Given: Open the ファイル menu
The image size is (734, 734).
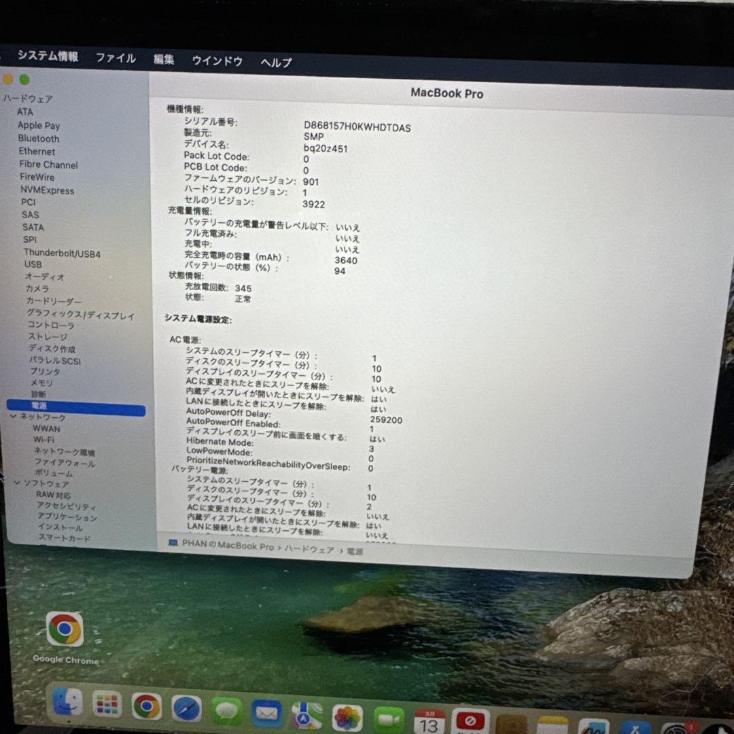Looking at the screenshot, I should [116, 58].
